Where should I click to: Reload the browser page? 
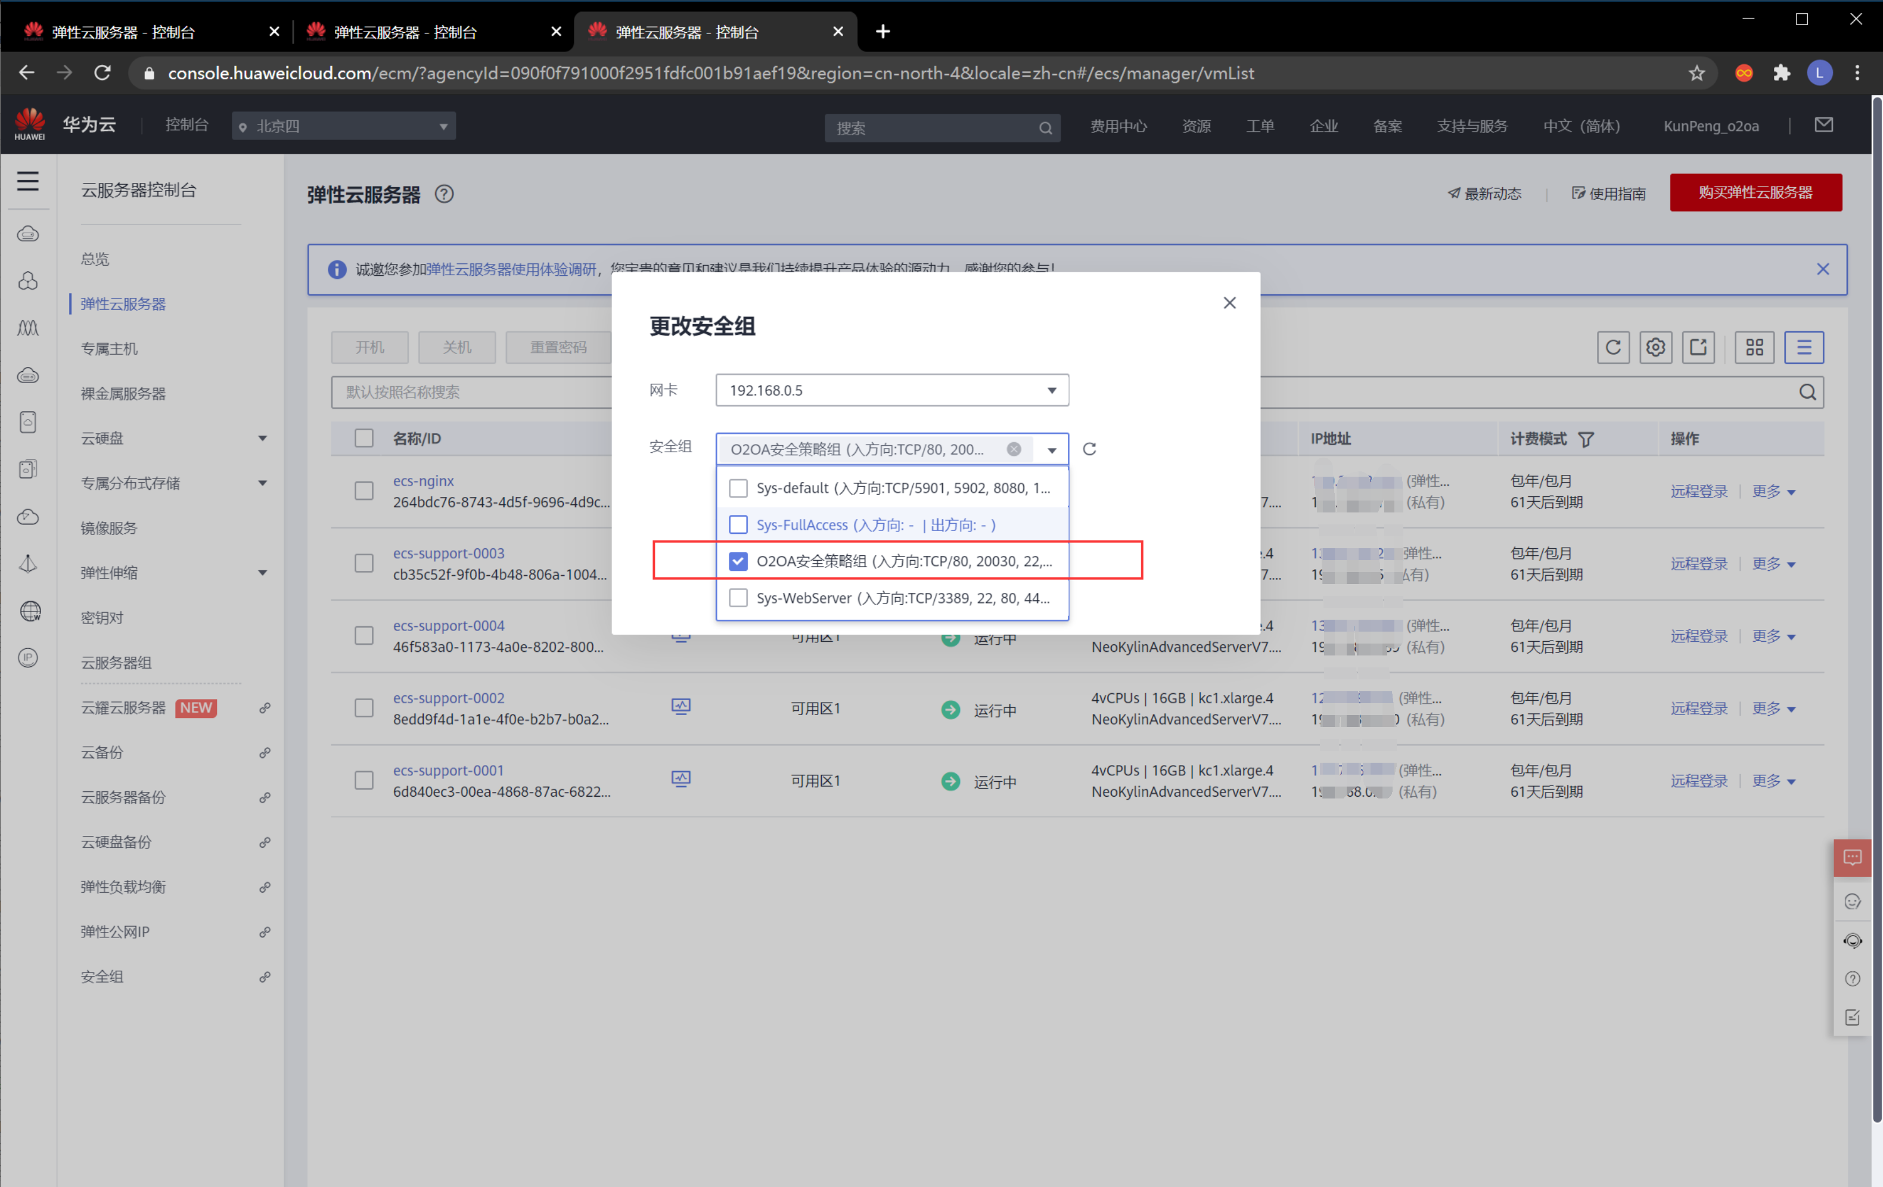102,73
